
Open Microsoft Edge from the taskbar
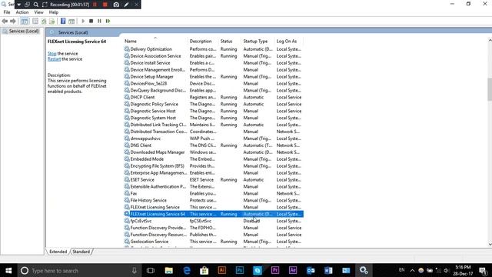click(187, 270)
